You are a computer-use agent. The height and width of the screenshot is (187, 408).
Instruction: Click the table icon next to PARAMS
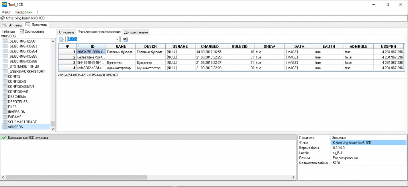pyautogui.click(x=5, y=117)
